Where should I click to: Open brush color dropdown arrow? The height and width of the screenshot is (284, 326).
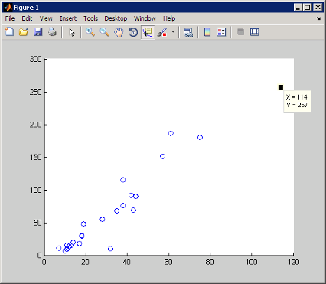point(173,32)
